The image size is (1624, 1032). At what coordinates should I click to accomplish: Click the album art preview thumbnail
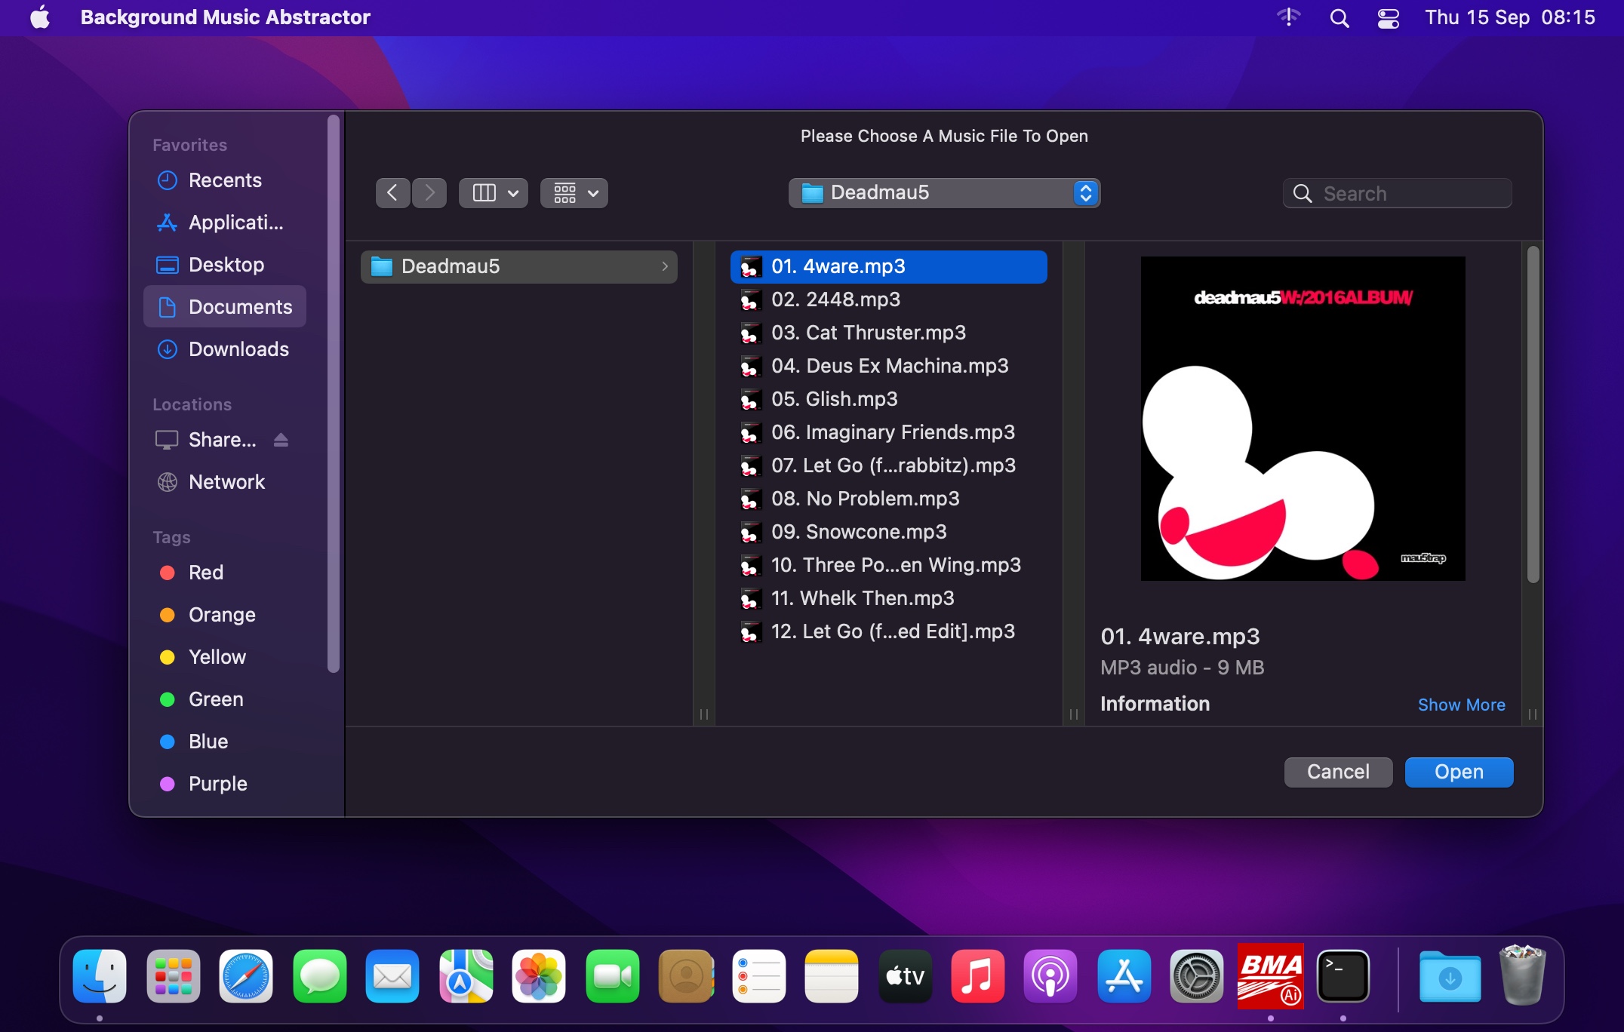[1303, 419]
